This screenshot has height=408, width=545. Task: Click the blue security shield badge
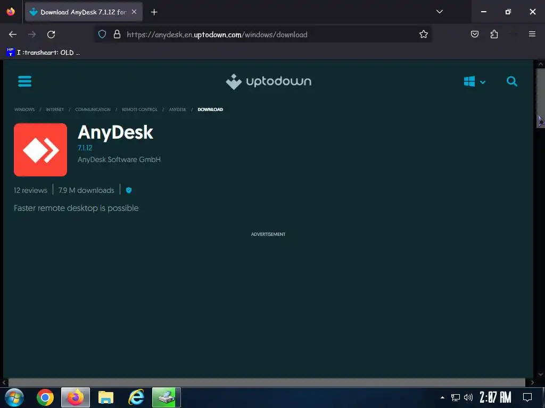coord(129,190)
